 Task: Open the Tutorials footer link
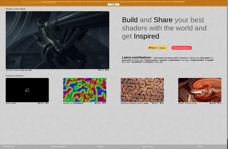point(199,146)
